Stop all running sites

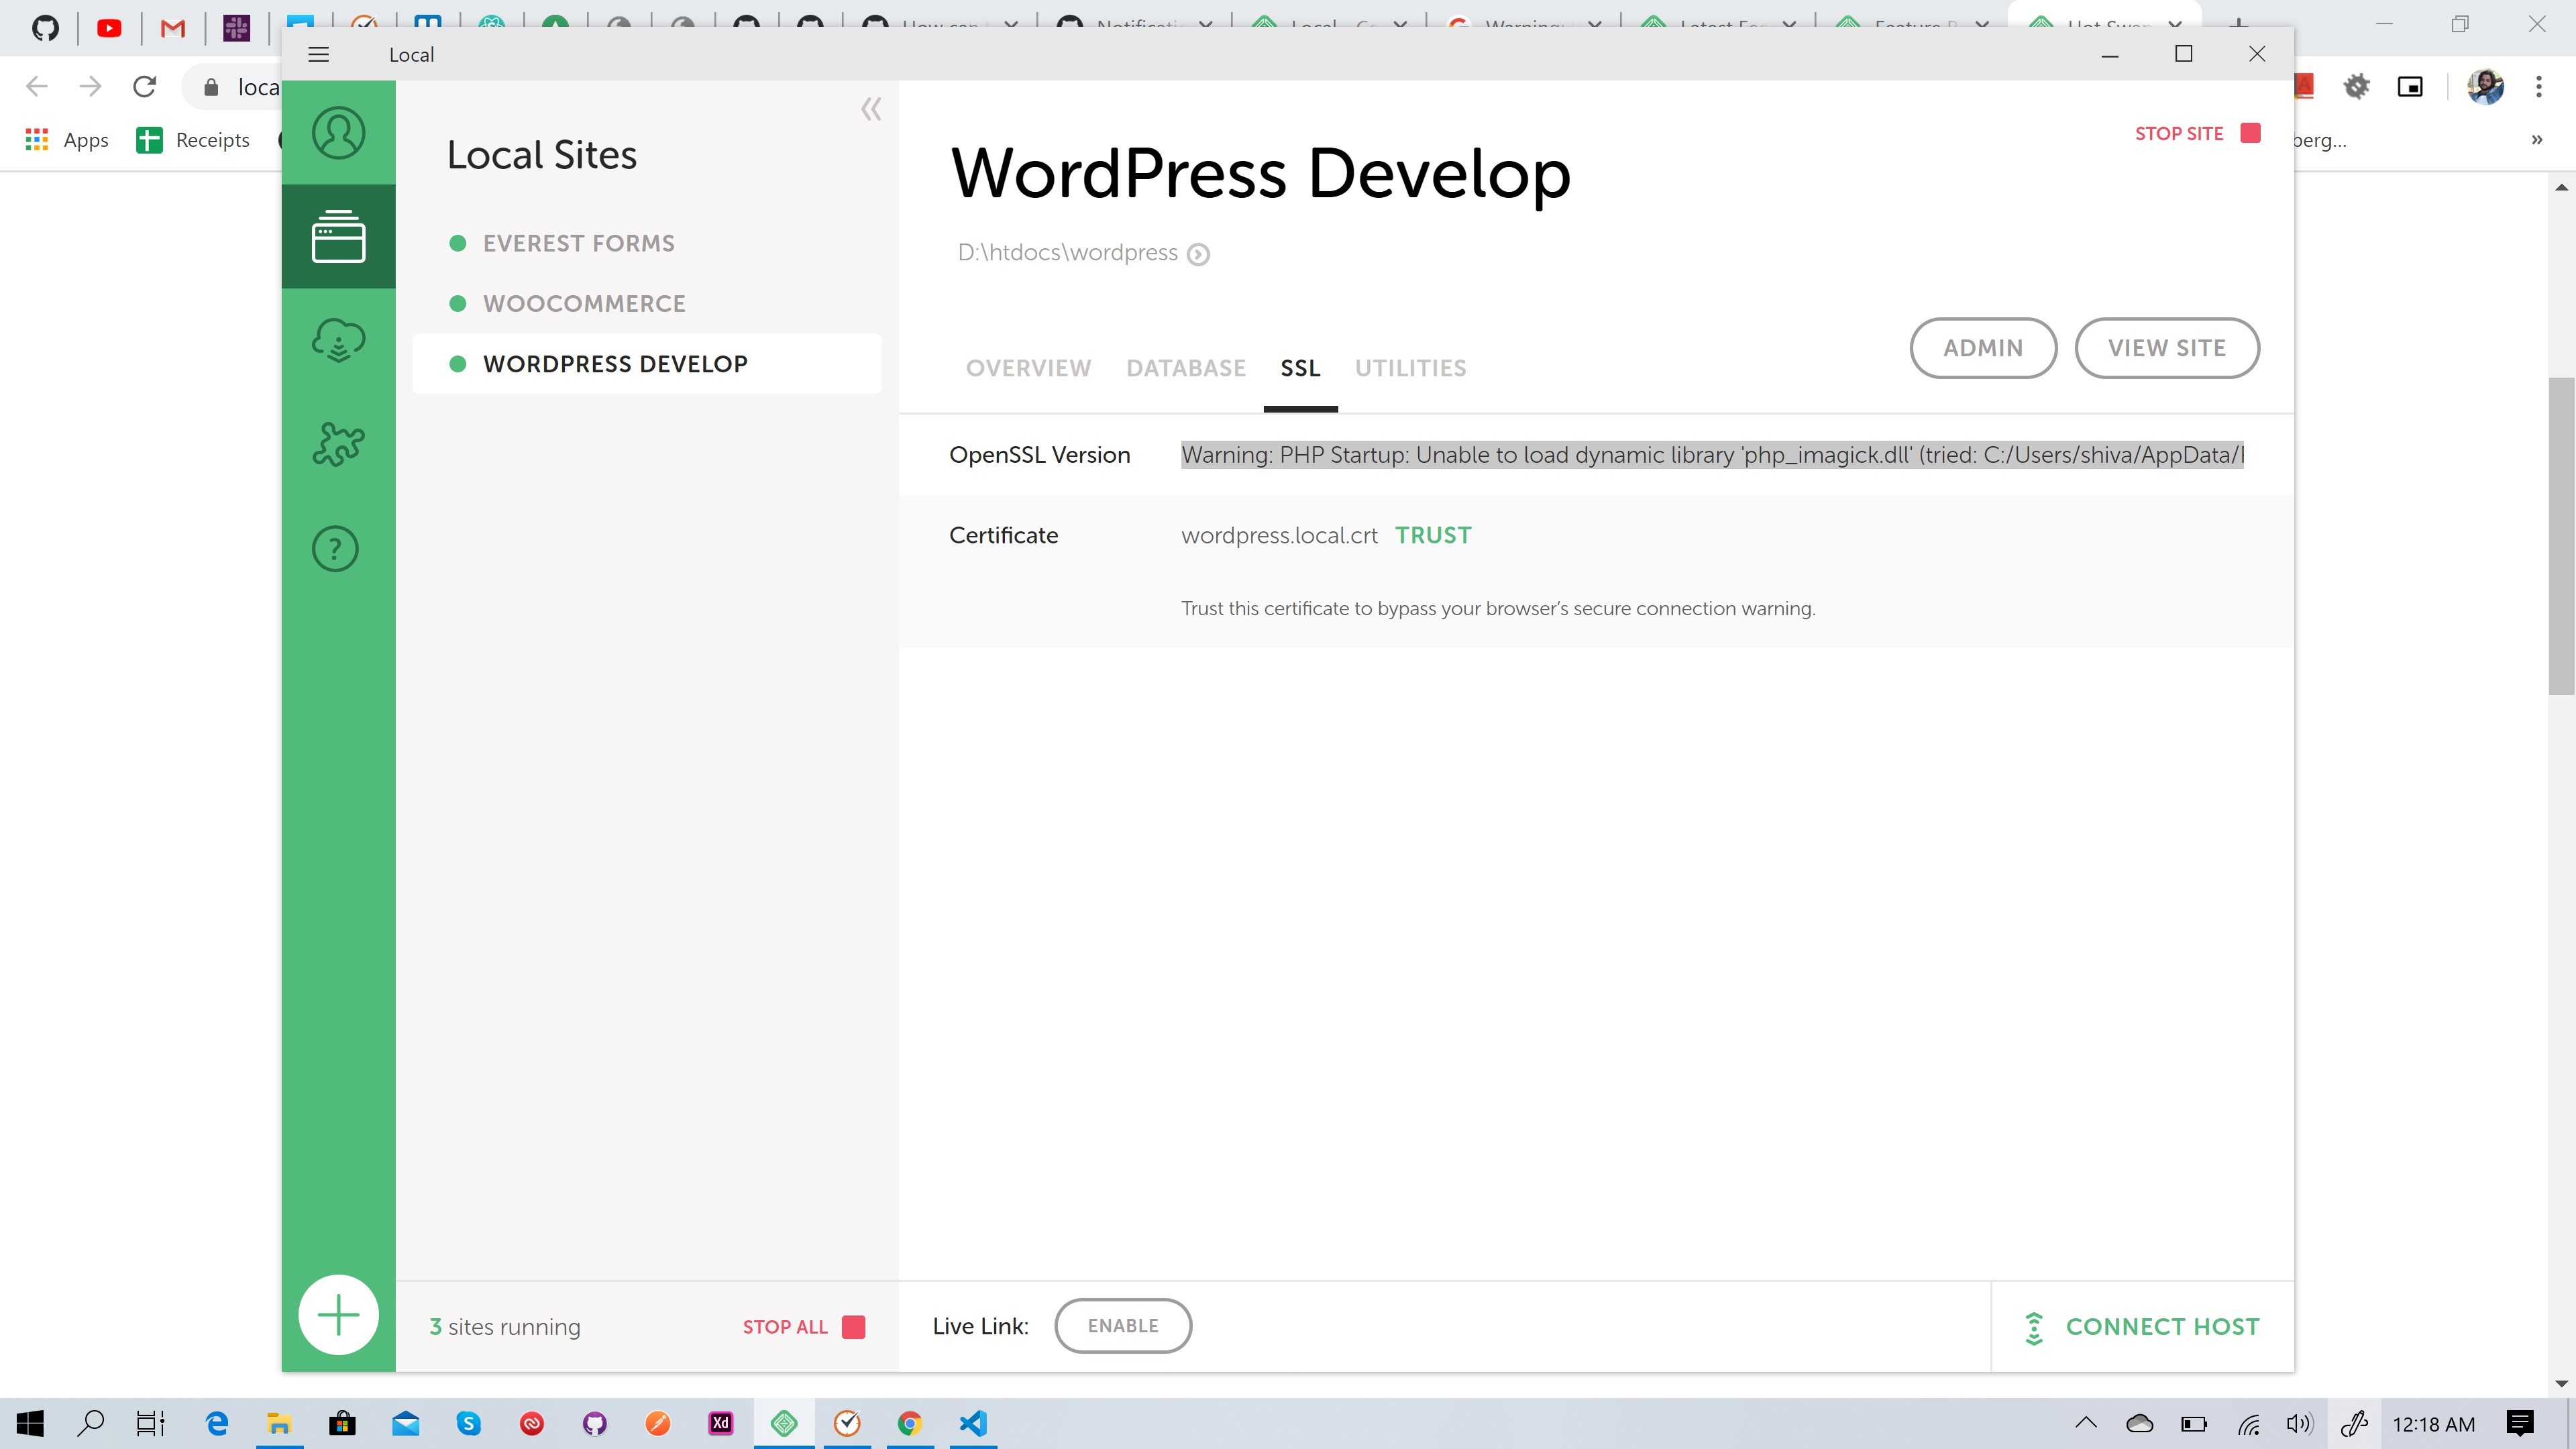(803, 1327)
